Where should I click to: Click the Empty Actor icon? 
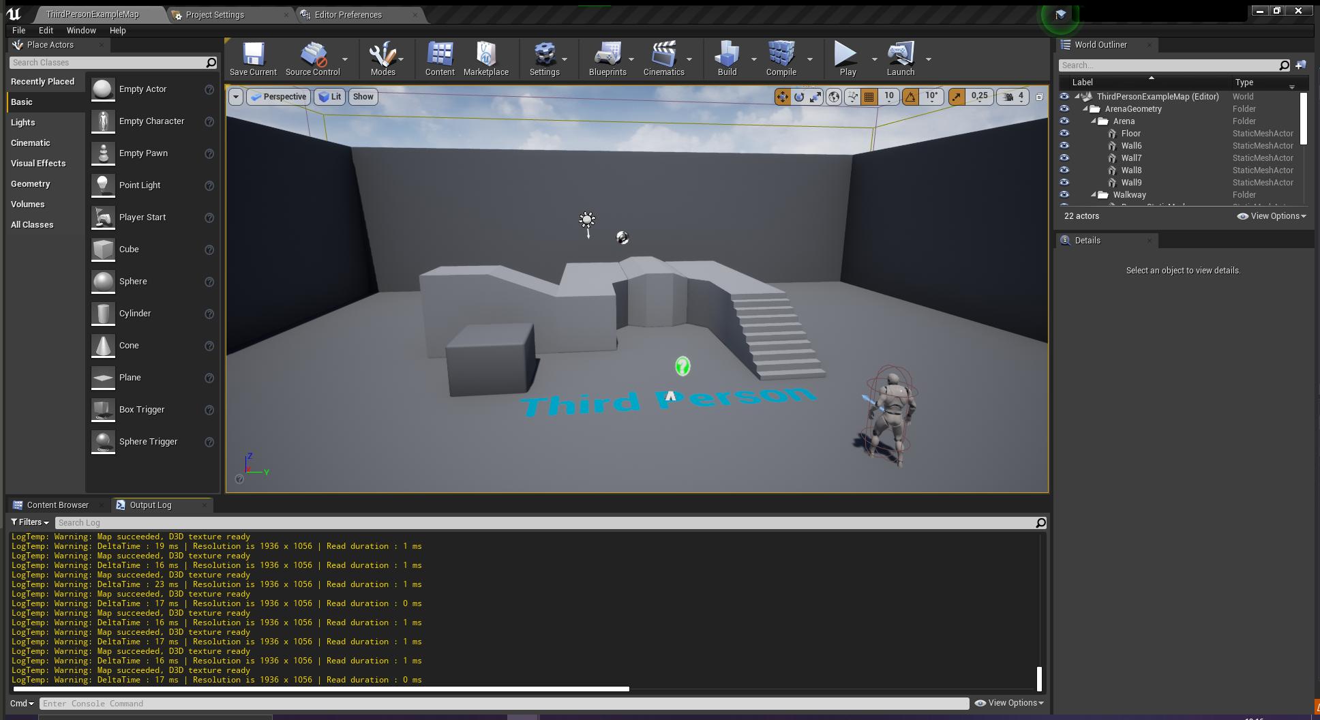103,89
